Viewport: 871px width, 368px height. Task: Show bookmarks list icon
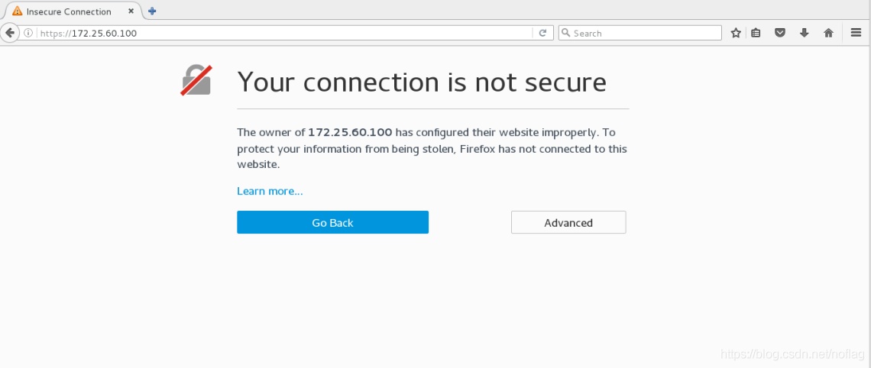756,34
